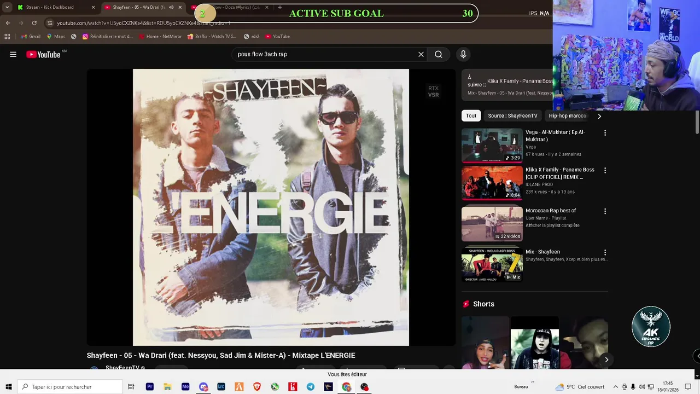Screen dimensions: 700x394
Task: Open options menu for Vega - Al-Mukhtar video
Action: point(605,133)
